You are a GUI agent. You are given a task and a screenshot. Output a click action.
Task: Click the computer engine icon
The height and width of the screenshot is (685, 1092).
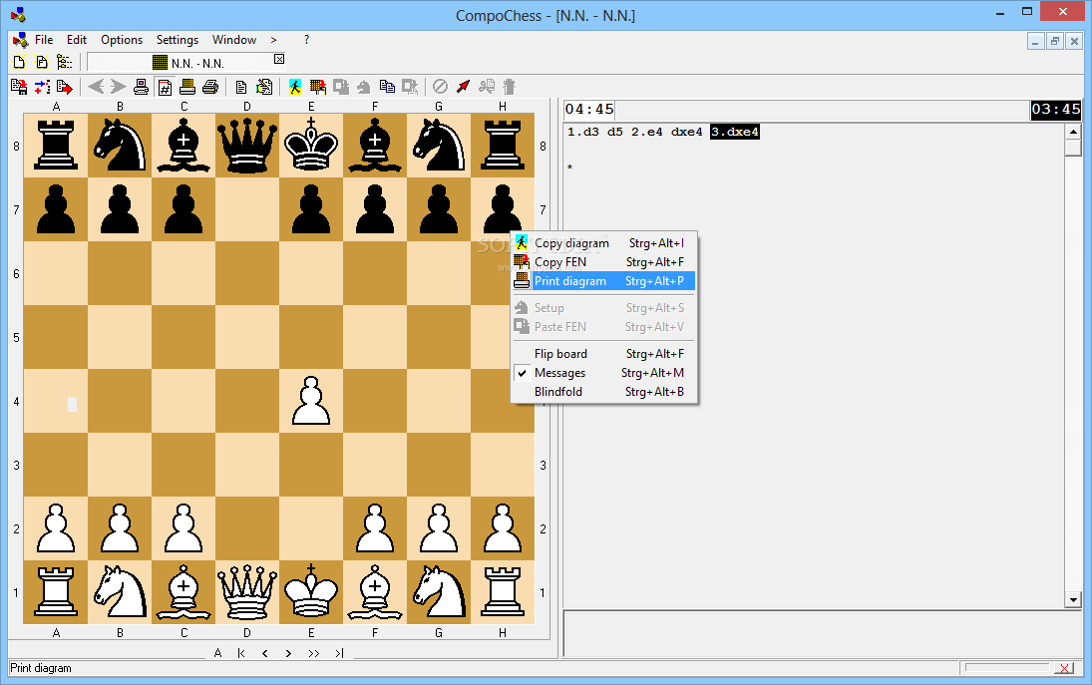coord(141,87)
